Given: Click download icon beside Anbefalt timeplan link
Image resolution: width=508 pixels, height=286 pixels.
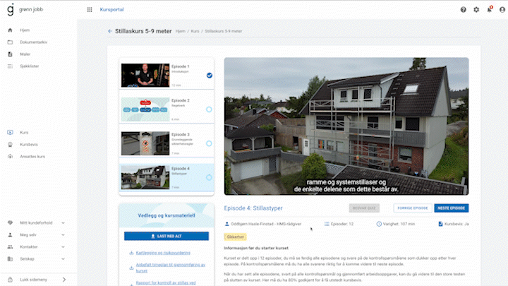Looking at the screenshot, I should pos(131,268).
